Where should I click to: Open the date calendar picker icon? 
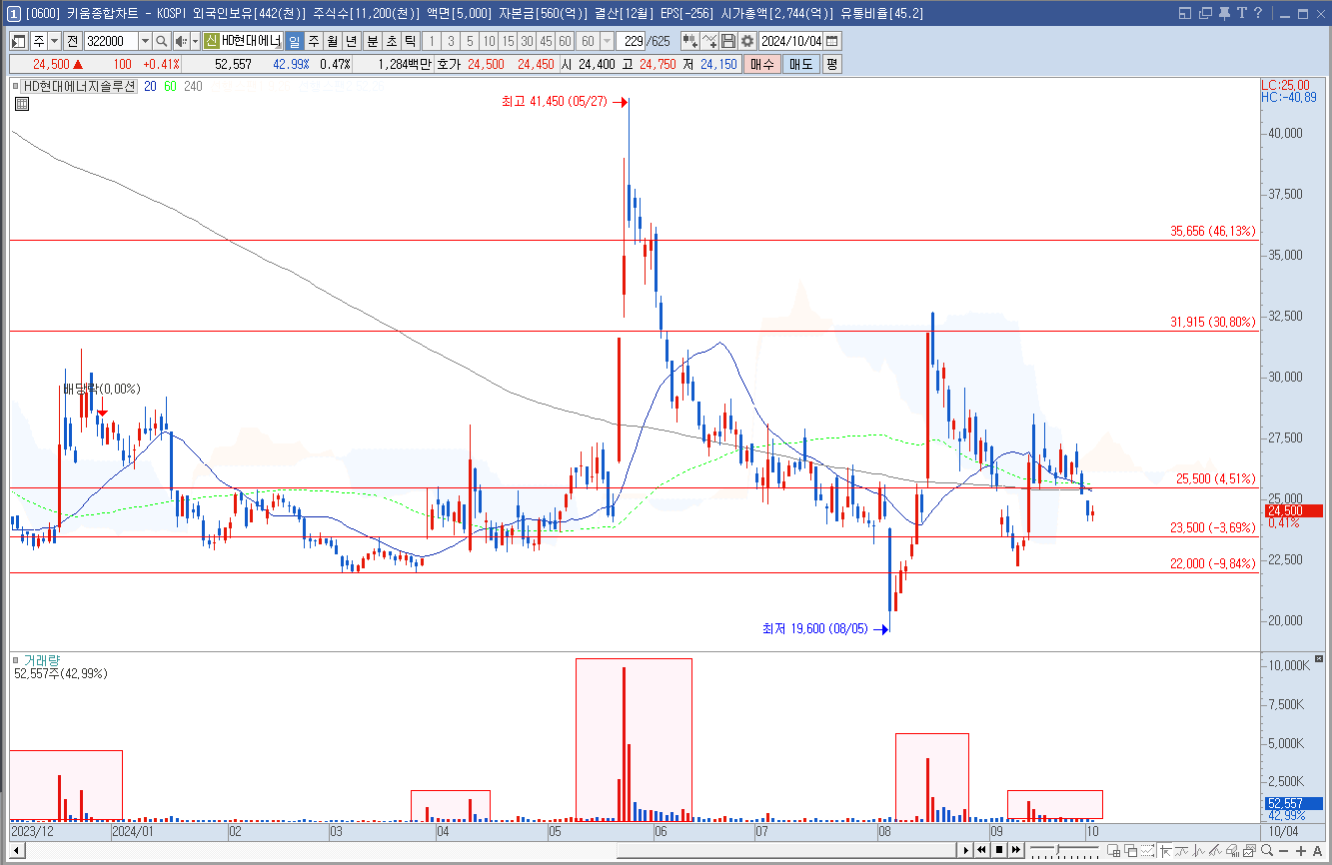832,41
